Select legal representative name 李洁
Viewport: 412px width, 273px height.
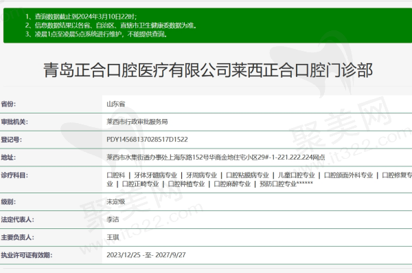[x=113, y=219]
